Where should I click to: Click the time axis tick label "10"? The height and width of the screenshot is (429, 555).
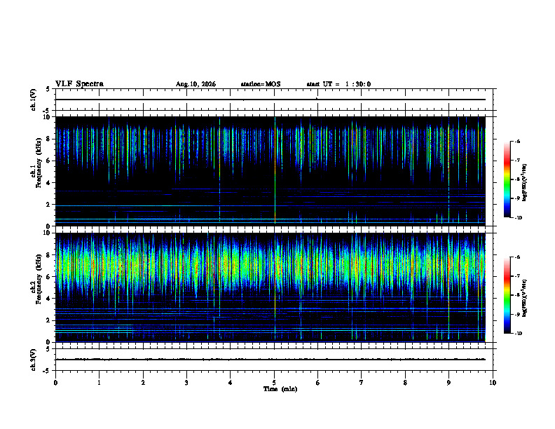click(493, 383)
